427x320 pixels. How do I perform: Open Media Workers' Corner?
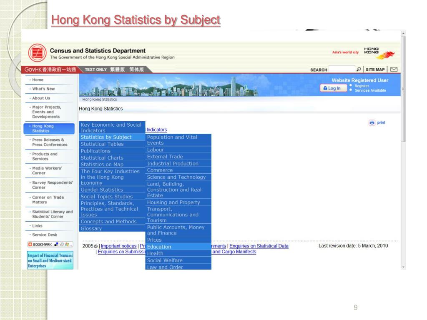[x=47, y=170]
